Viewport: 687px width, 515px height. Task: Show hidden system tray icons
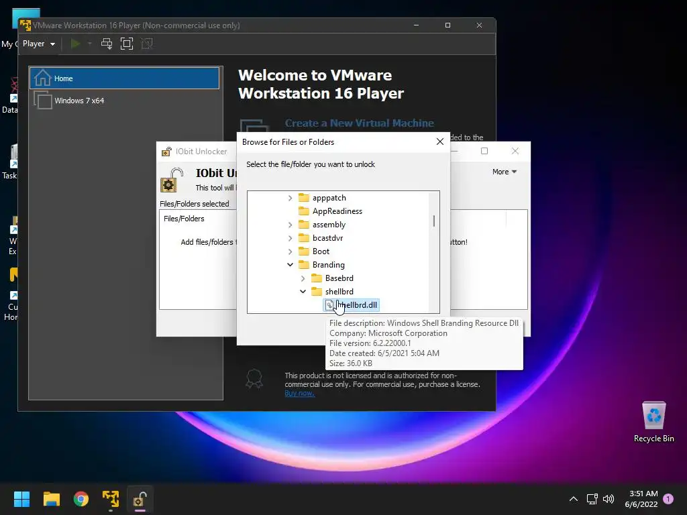574,499
